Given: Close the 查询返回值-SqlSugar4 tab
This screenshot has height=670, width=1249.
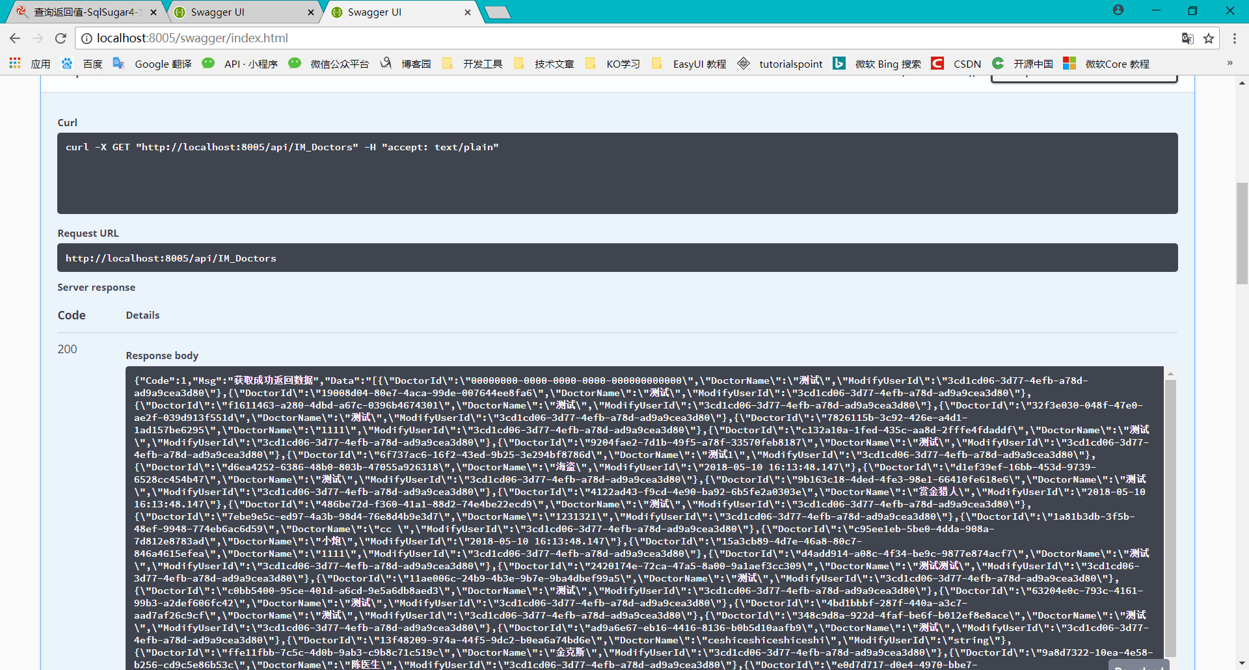Looking at the screenshot, I should pyautogui.click(x=154, y=12).
